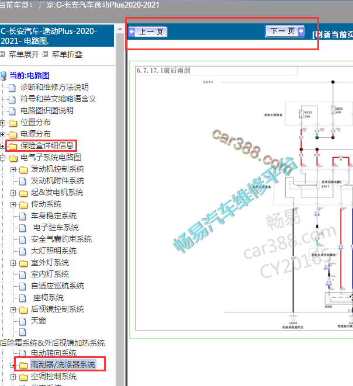This screenshot has width=353, height=386.
Task: Click the 电子驻车系统 page icon
Action: (x=23, y=228)
